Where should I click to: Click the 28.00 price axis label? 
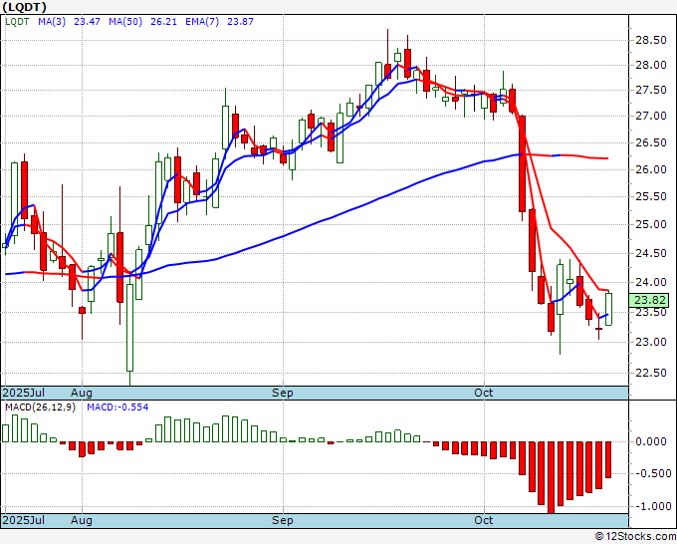pos(651,65)
